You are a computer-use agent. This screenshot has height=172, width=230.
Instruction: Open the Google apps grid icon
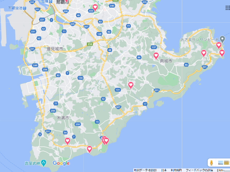[227, 8]
